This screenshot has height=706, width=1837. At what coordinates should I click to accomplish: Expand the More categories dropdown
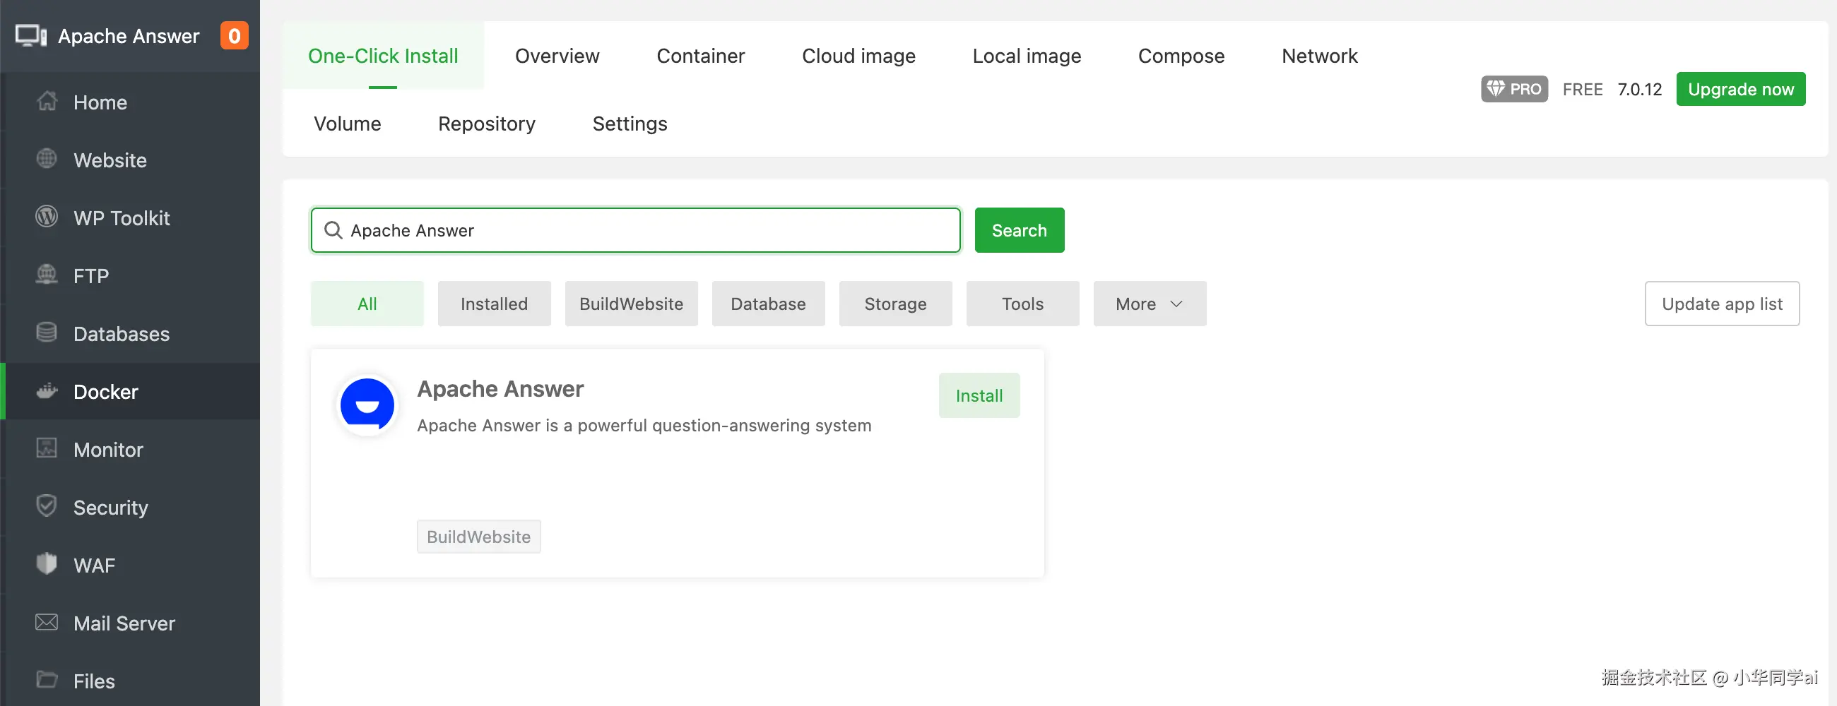pyautogui.click(x=1150, y=304)
